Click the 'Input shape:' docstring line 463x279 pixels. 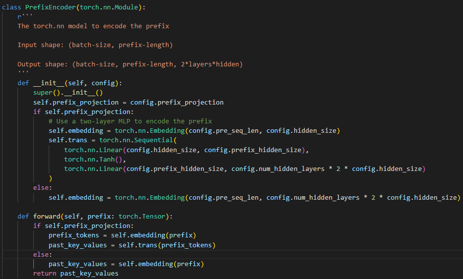tap(95, 45)
